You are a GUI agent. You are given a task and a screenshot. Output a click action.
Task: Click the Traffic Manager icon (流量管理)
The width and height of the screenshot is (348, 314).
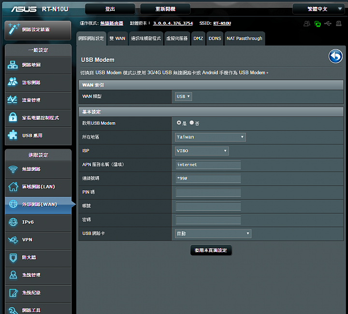click(12, 100)
